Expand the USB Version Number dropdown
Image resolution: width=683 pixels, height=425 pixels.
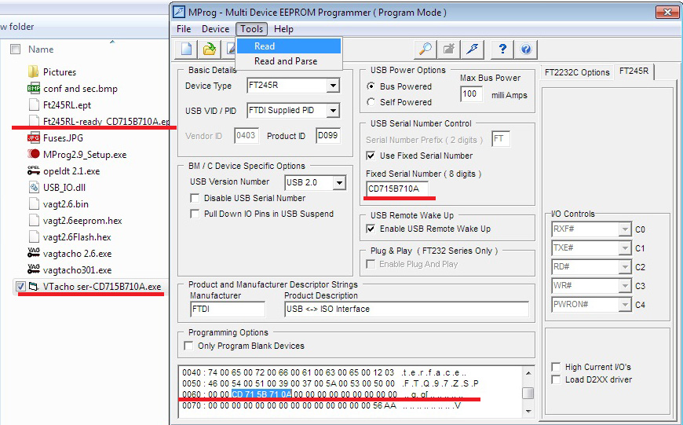(339, 183)
